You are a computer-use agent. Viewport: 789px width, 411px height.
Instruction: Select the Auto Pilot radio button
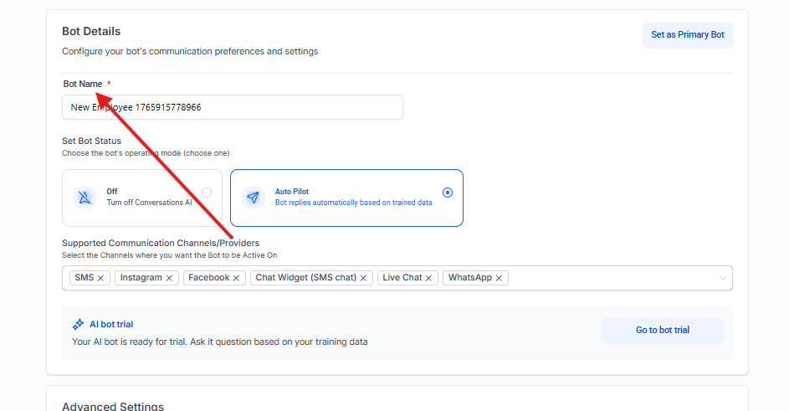click(448, 193)
